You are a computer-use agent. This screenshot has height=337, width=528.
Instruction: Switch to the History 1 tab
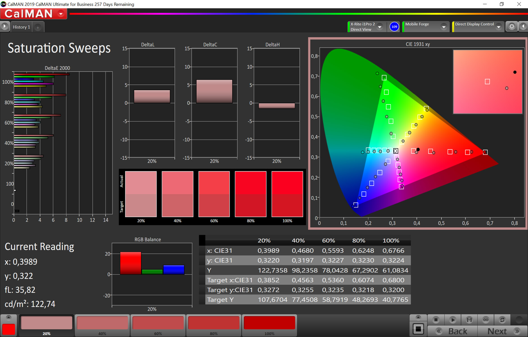coord(21,27)
